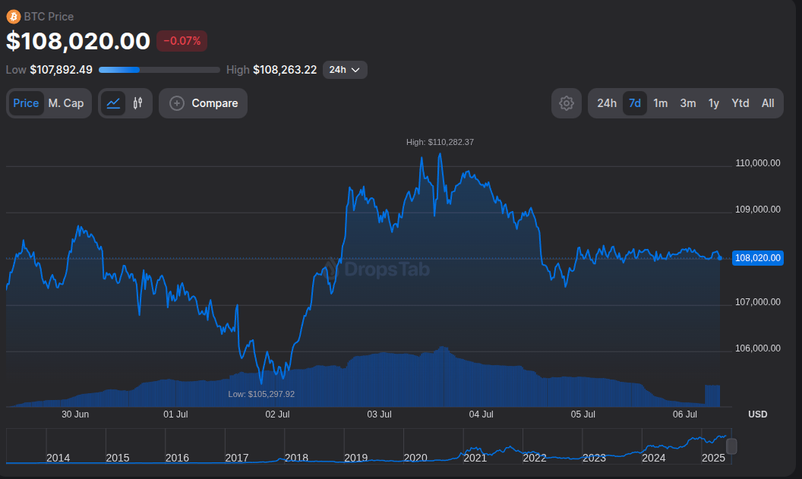Screen dimensions: 802x479
Task: Click 2016 in the history navigator
Action: pyautogui.click(x=177, y=458)
